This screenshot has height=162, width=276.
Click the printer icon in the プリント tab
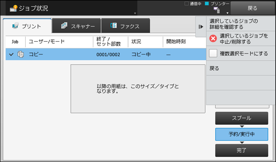click(16, 26)
